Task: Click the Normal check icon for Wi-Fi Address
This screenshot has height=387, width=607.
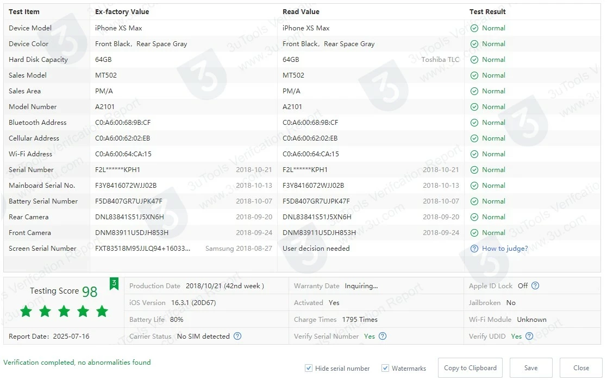Action: (x=474, y=154)
